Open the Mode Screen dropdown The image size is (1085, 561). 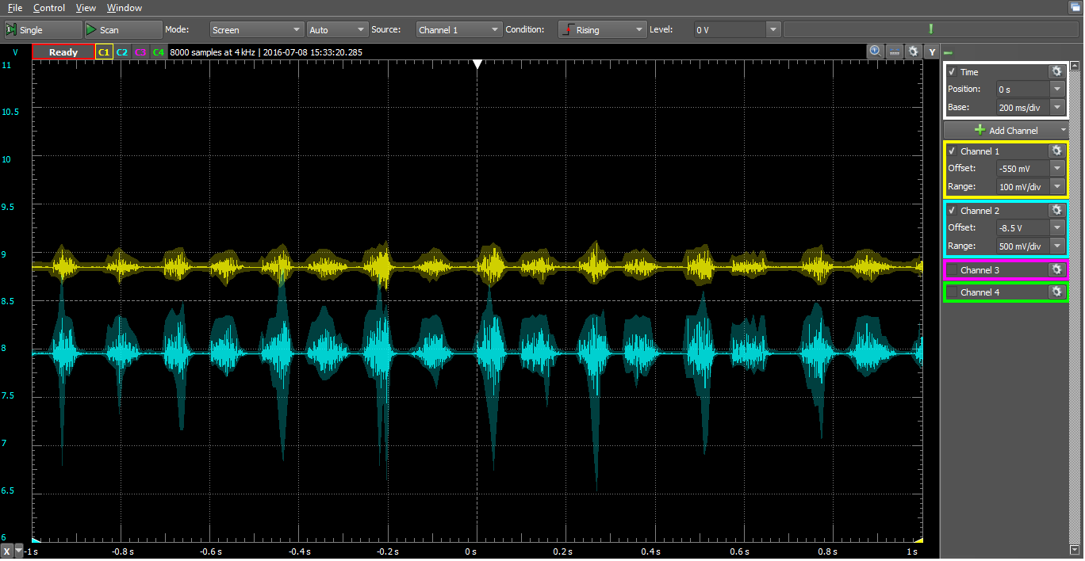tap(257, 30)
